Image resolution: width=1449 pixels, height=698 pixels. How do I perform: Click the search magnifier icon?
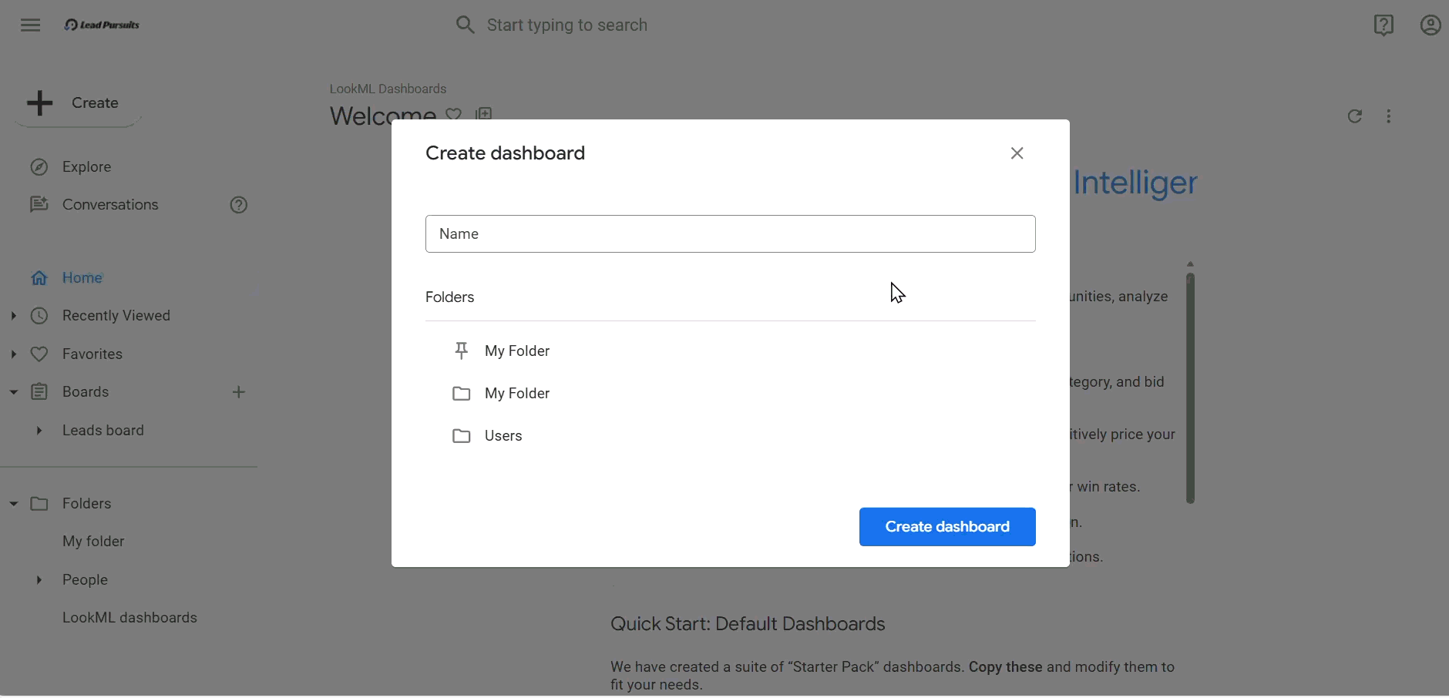click(x=465, y=25)
